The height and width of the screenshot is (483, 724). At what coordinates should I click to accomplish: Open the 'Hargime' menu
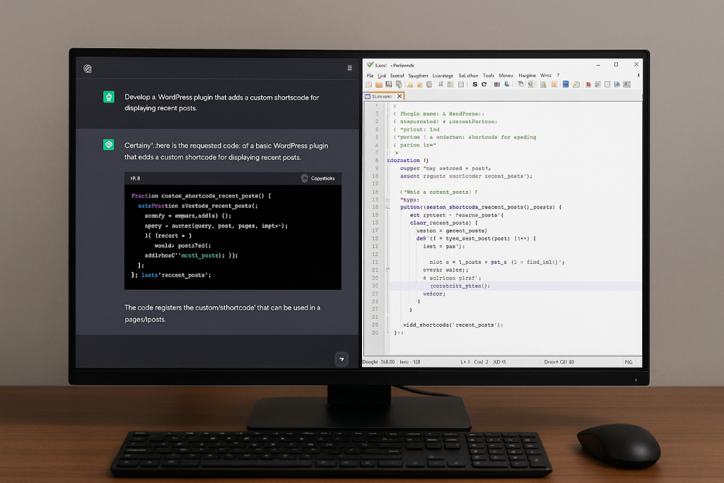pos(527,76)
